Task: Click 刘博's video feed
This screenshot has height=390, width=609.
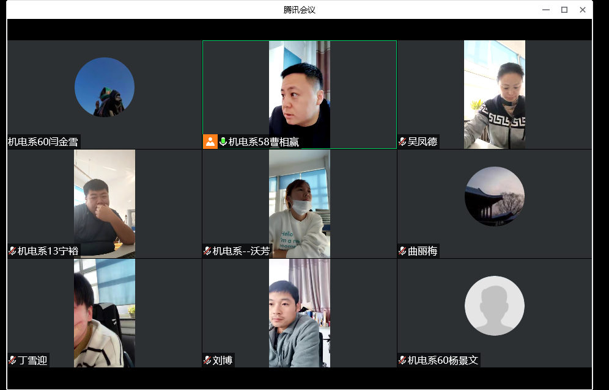Action: point(299,311)
